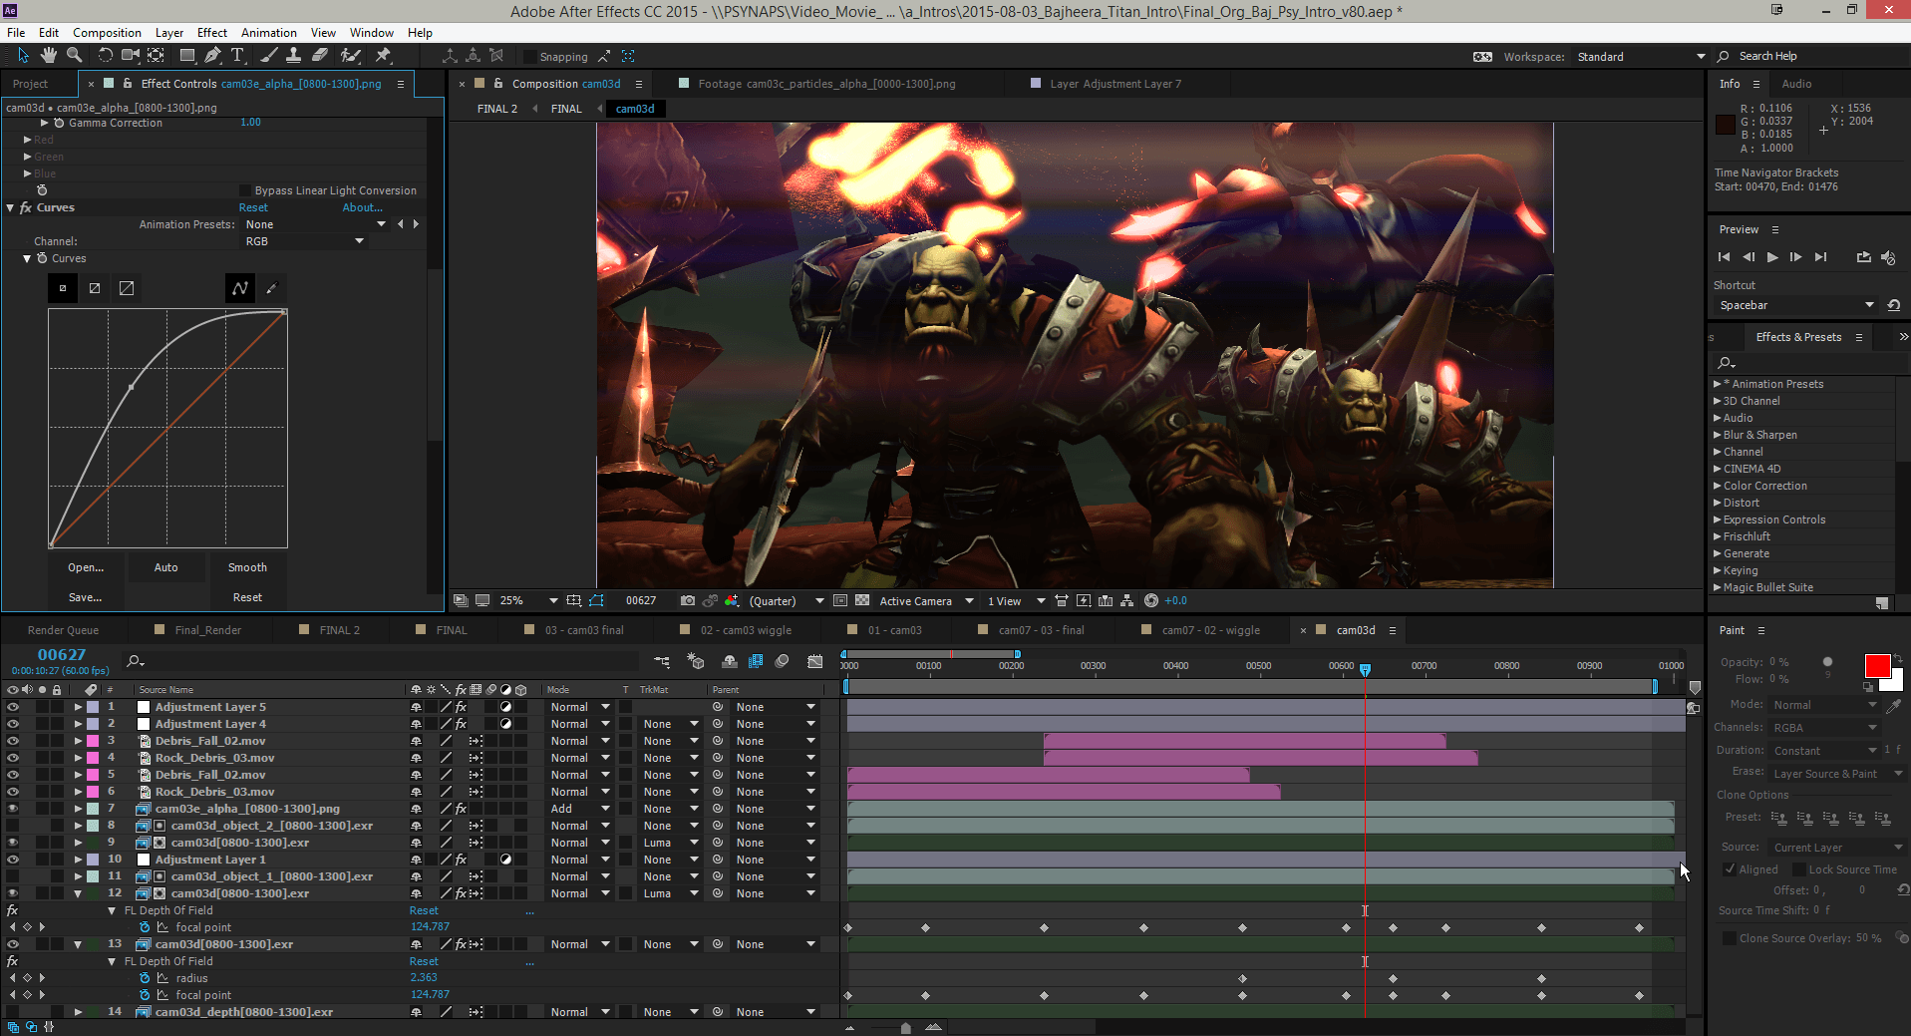Click the Auto button under Curves
The height and width of the screenshot is (1036, 1911).
point(166,567)
